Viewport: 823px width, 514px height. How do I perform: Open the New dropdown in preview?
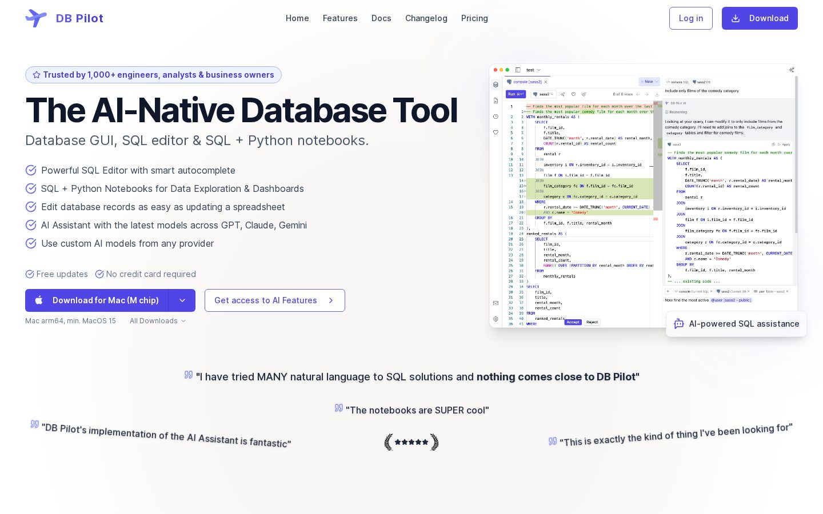[649, 82]
